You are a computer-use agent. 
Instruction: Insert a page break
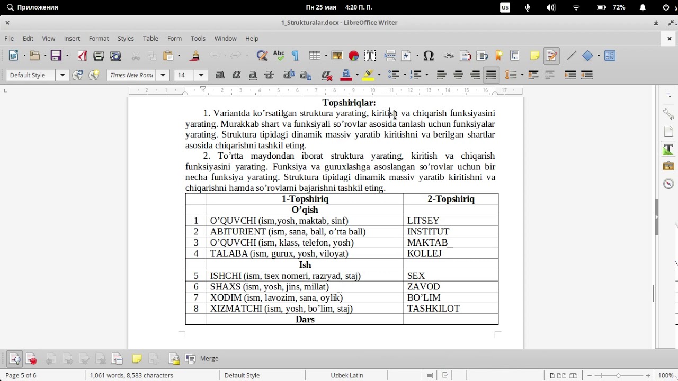point(390,56)
